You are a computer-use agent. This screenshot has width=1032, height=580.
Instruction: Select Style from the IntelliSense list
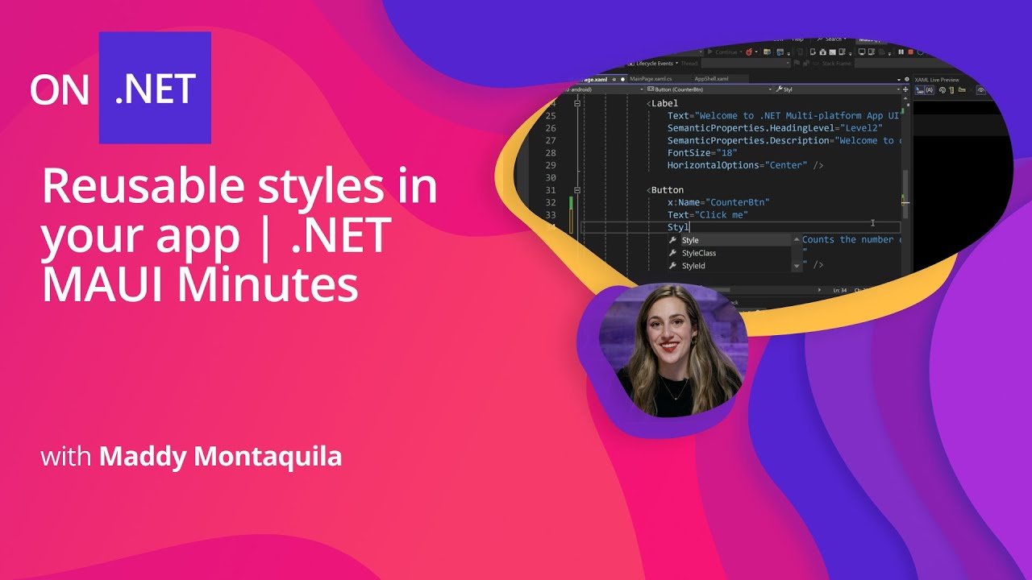coord(729,240)
